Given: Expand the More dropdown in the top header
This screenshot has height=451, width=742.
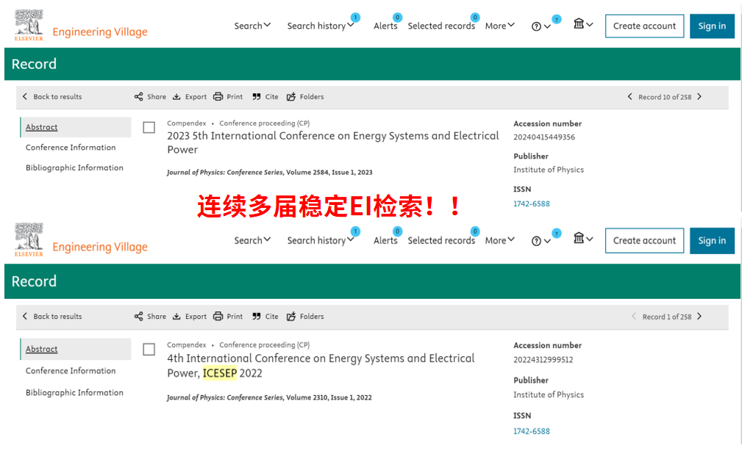Looking at the screenshot, I should [x=500, y=26].
